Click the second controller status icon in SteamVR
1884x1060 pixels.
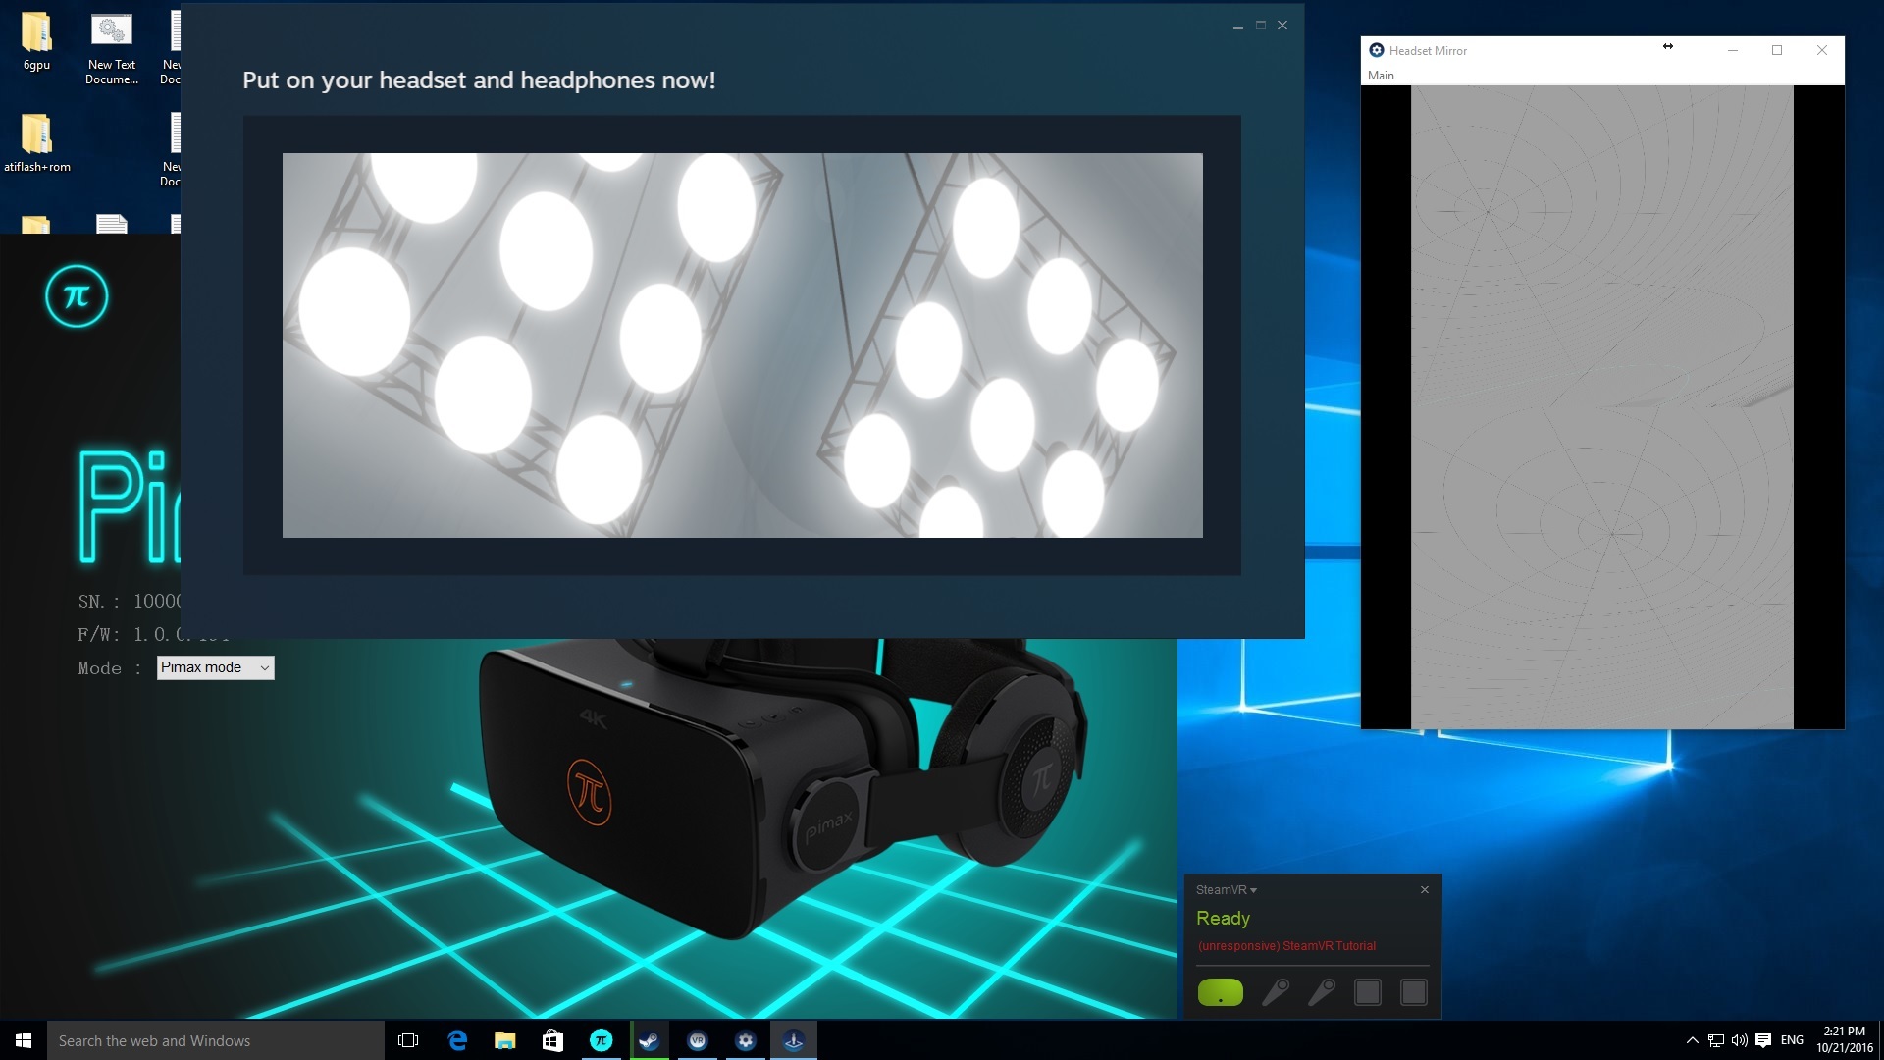1321,992
